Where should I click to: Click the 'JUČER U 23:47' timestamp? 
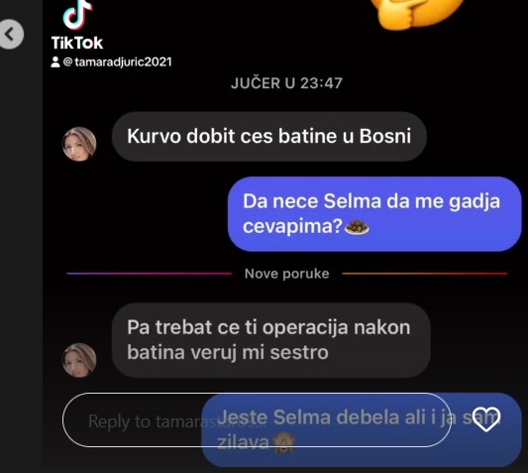click(x=286, y=83)
